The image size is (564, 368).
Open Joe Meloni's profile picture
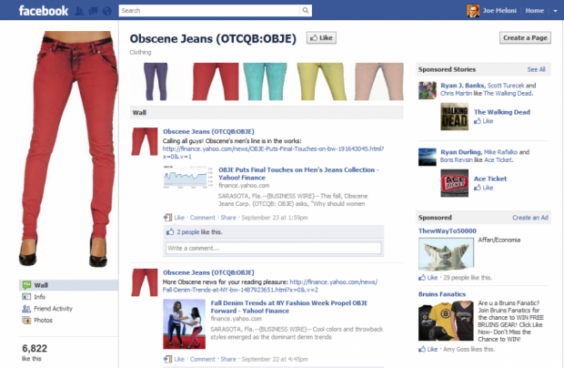(x=473, y=11)
